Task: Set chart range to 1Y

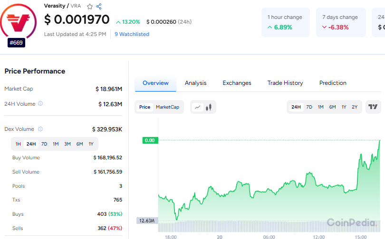Action: point(344,107)
